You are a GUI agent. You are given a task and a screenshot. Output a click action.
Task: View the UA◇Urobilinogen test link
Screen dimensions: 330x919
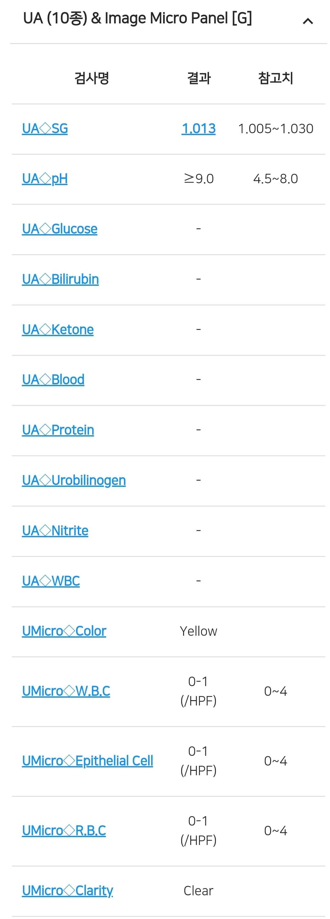click(74, 481)
